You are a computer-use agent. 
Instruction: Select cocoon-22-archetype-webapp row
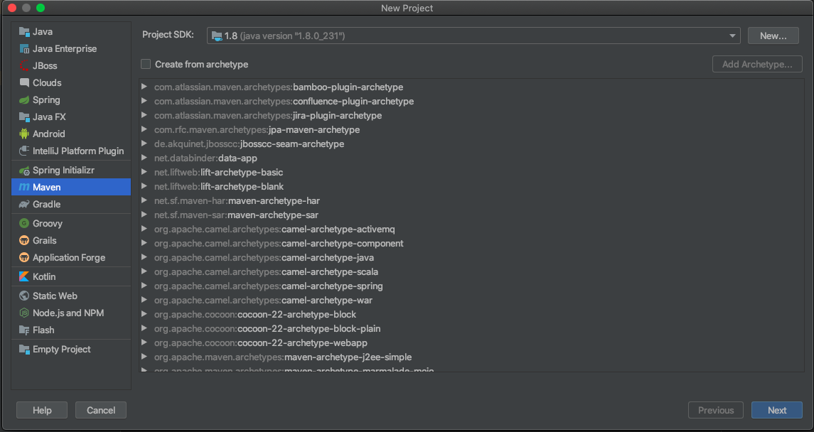471,342
